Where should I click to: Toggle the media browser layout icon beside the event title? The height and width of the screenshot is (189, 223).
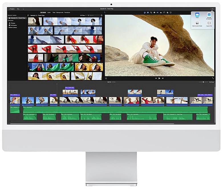pyautogui.click(x=28, y=15)
